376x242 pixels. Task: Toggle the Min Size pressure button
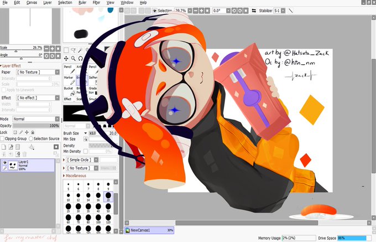(x=85, y=139)
